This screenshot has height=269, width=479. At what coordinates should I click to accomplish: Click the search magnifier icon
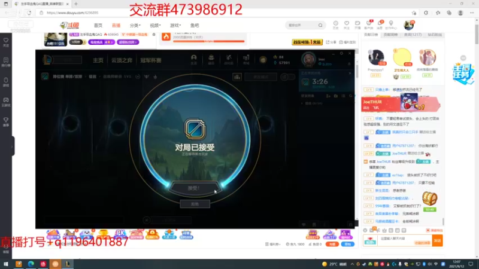pyautogui.click(x=320, y=25)
